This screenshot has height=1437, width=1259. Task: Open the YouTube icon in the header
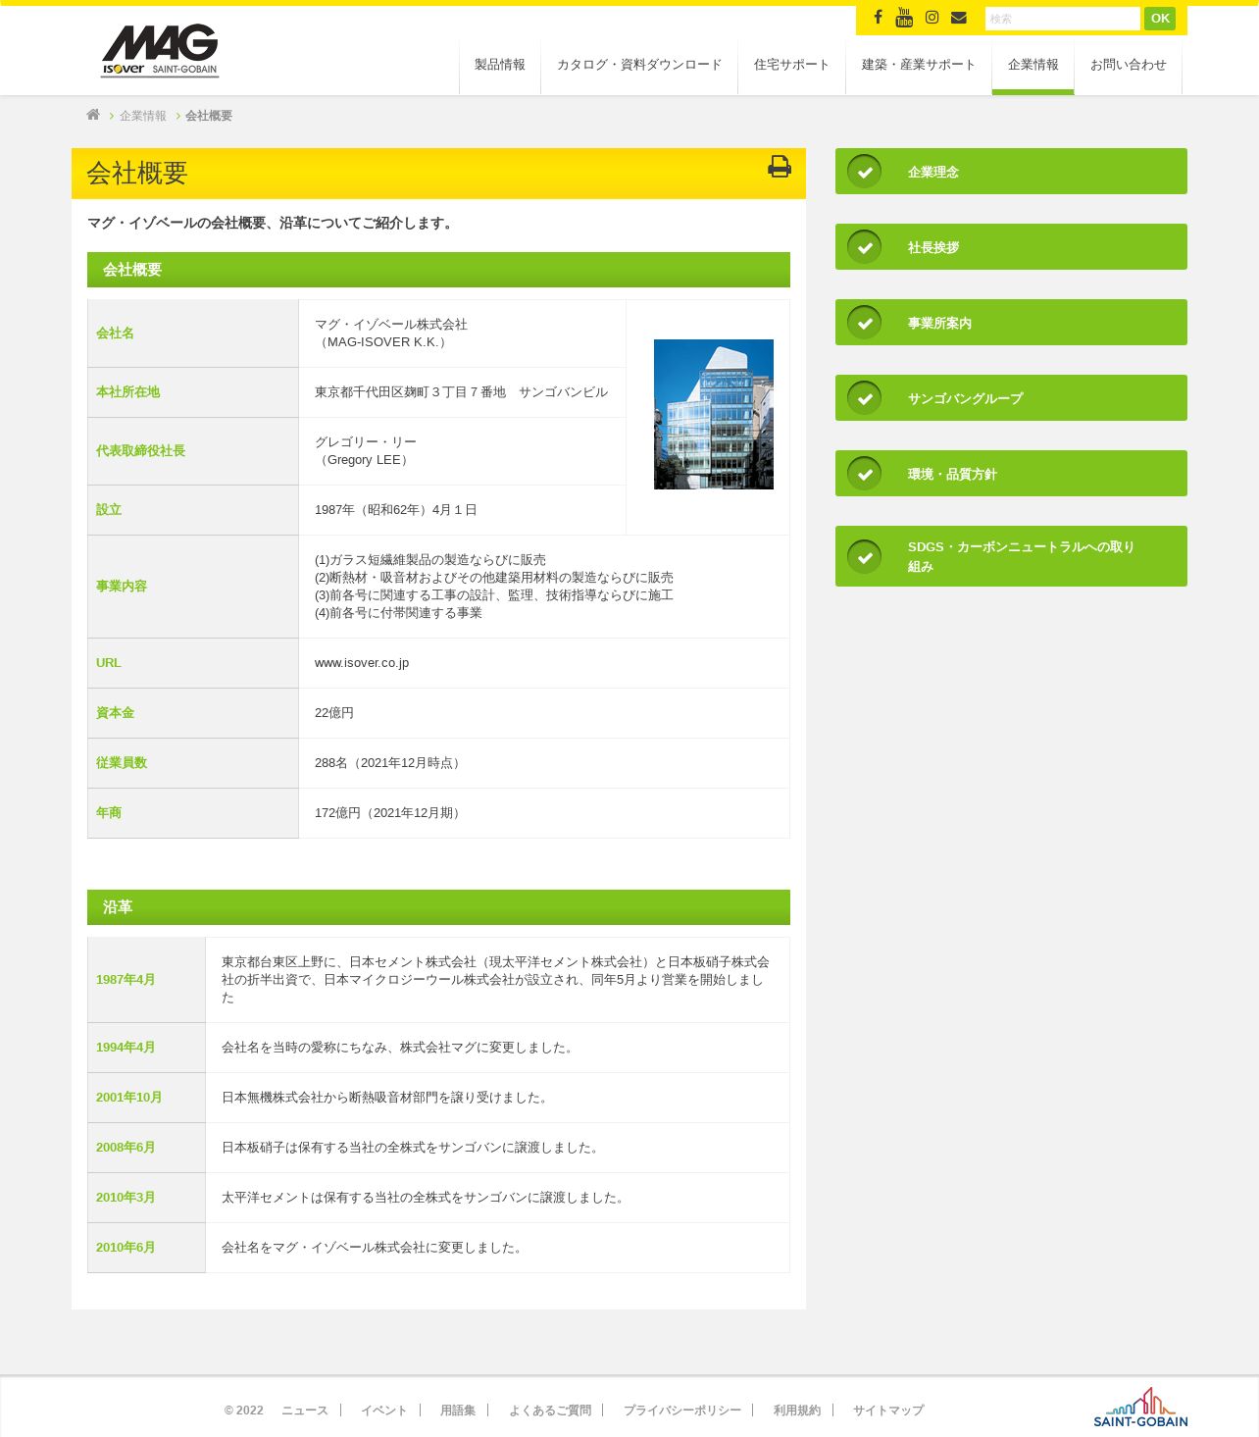click(x=904, y=17)
